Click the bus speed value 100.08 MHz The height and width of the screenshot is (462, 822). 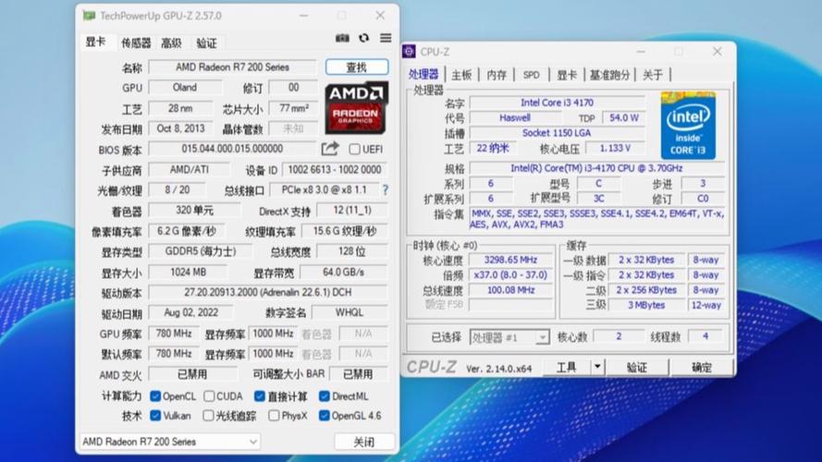point(510,290)
